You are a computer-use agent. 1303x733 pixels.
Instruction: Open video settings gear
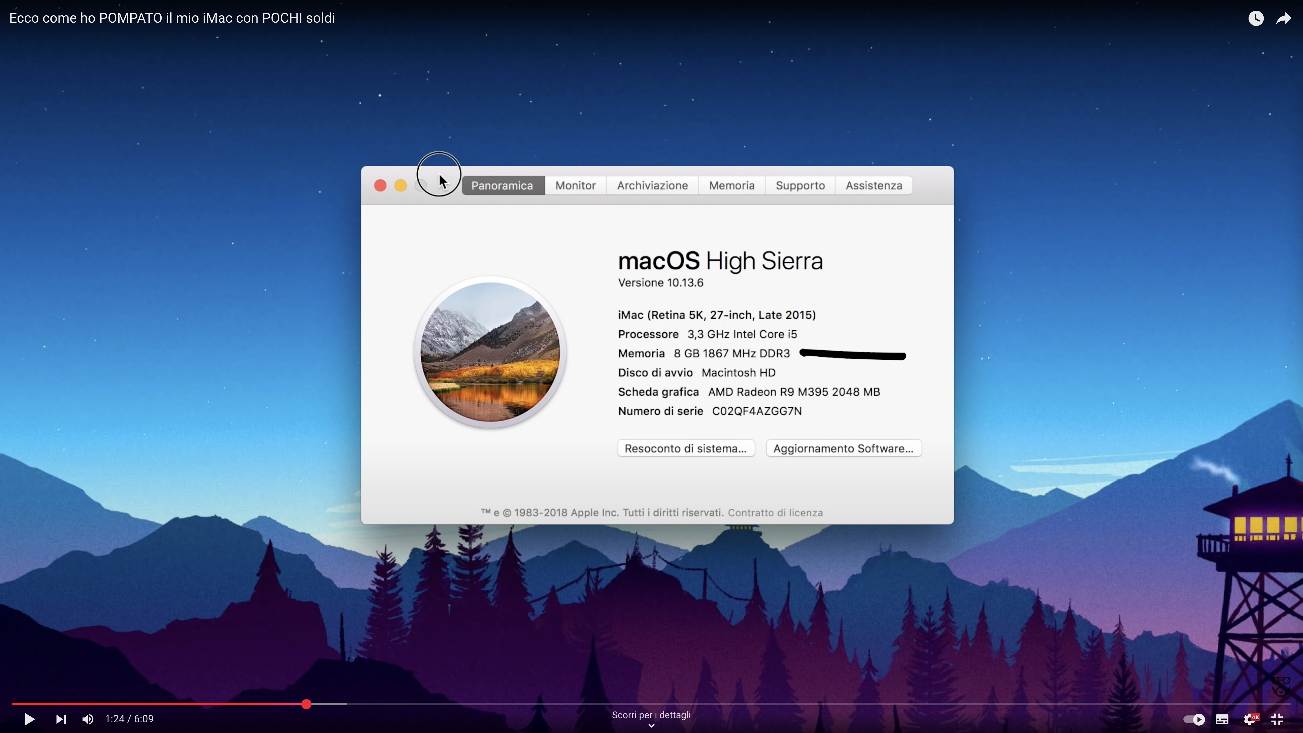pyautogui.click(x=1250, y=719)
